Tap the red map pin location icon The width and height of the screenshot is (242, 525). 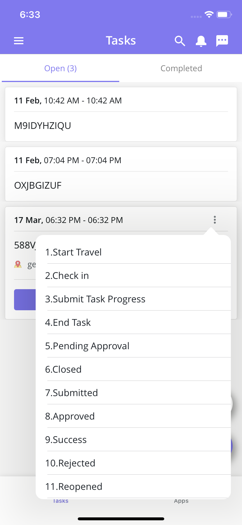(18, 264)
